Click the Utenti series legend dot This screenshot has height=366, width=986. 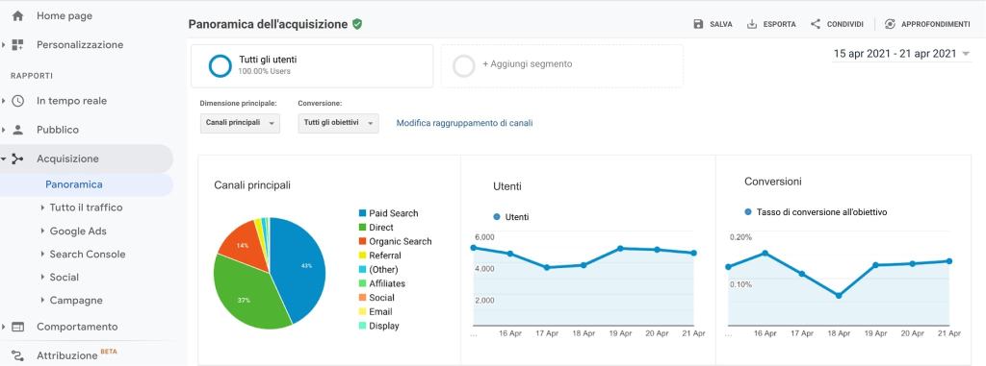coord(497,216)
